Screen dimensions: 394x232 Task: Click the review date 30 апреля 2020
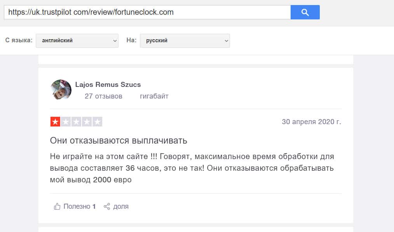(x=311, y=122)
